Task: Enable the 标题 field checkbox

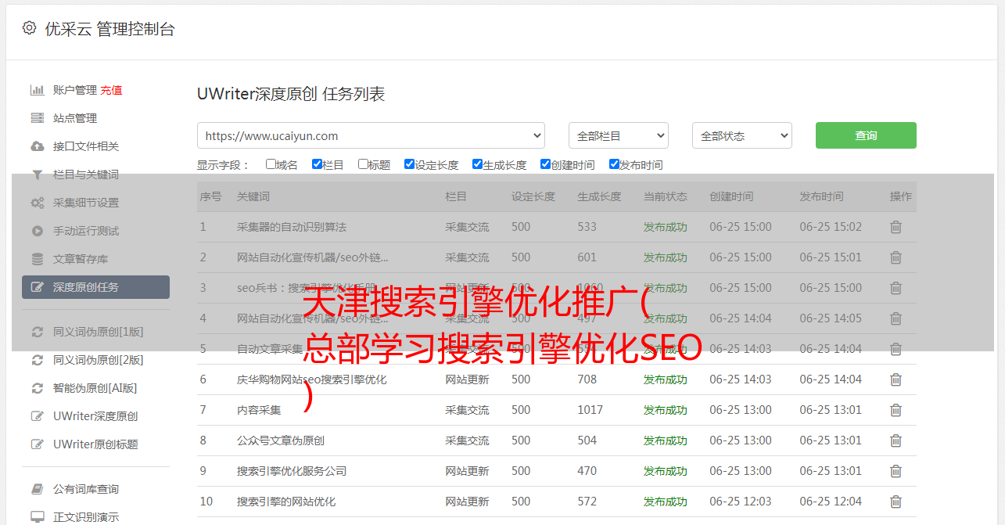Action: [363, 164]
